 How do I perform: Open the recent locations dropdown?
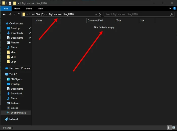pos(15,14)
